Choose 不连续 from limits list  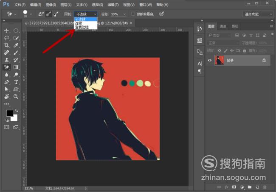tap(86, 19)
